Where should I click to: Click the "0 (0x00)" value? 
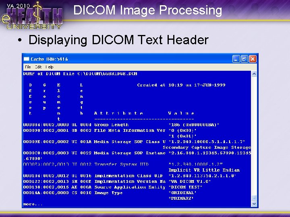coord(182,131)
